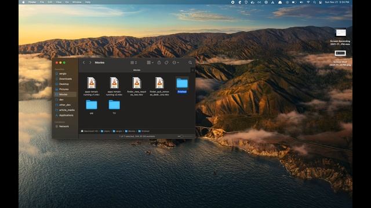This screenshot has width=371, height=208.
Task: Open the Window menu
Action: coord(77,2)
